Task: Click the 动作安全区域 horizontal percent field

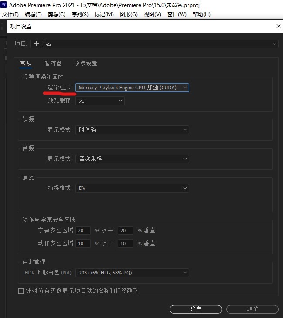Action: pyautogui.click(x=83, y=244)
